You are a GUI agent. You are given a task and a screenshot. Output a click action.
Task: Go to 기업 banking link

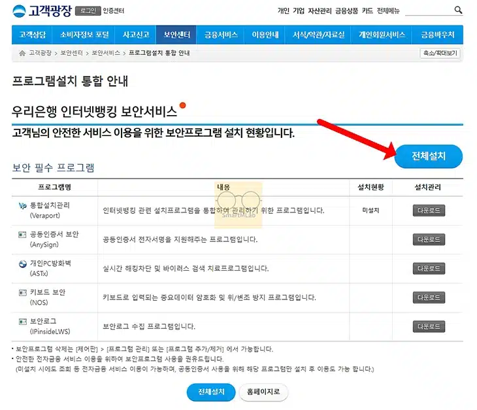coord(299,11)
